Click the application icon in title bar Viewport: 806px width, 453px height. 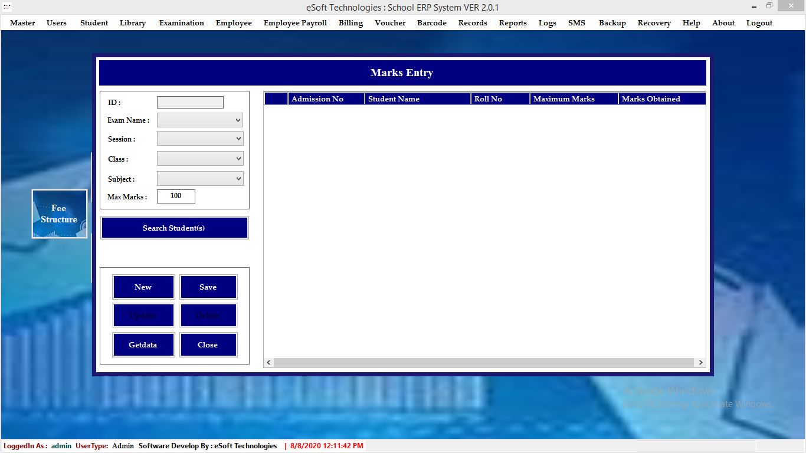[x=7, y=7]
